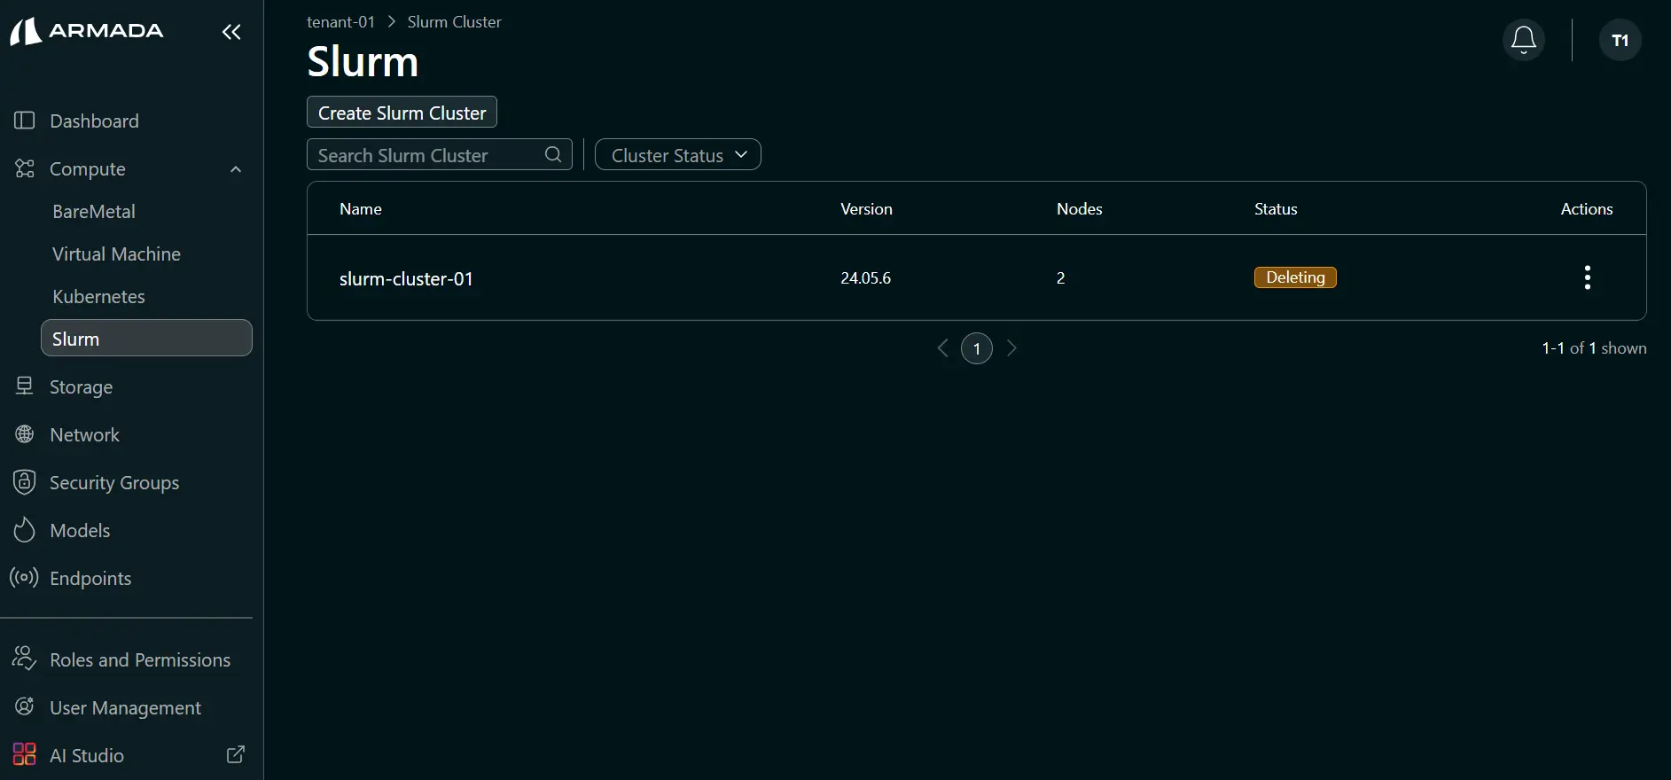Click the Name column header
The image size is (1671, 780).
tap(361, 208)
